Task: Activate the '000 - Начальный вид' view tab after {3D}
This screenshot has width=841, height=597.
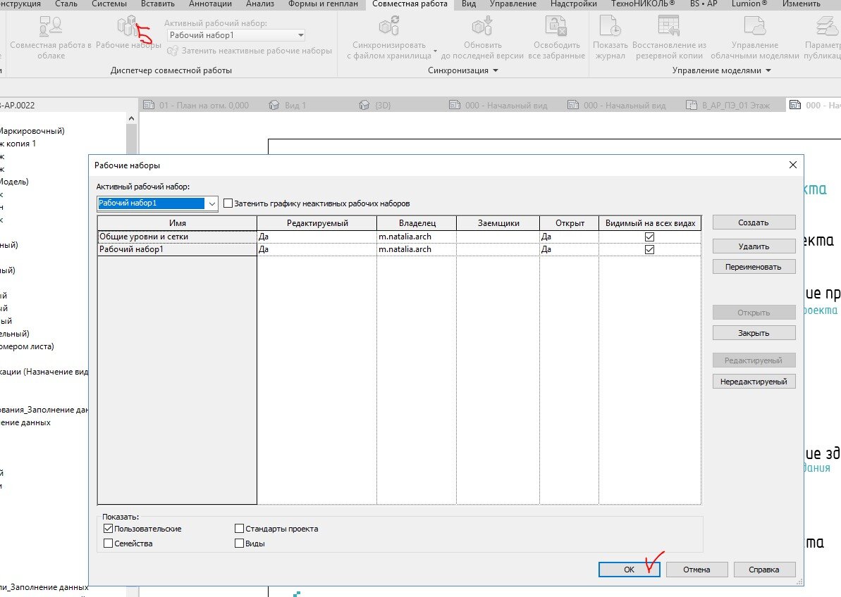Action: point(498,105)
